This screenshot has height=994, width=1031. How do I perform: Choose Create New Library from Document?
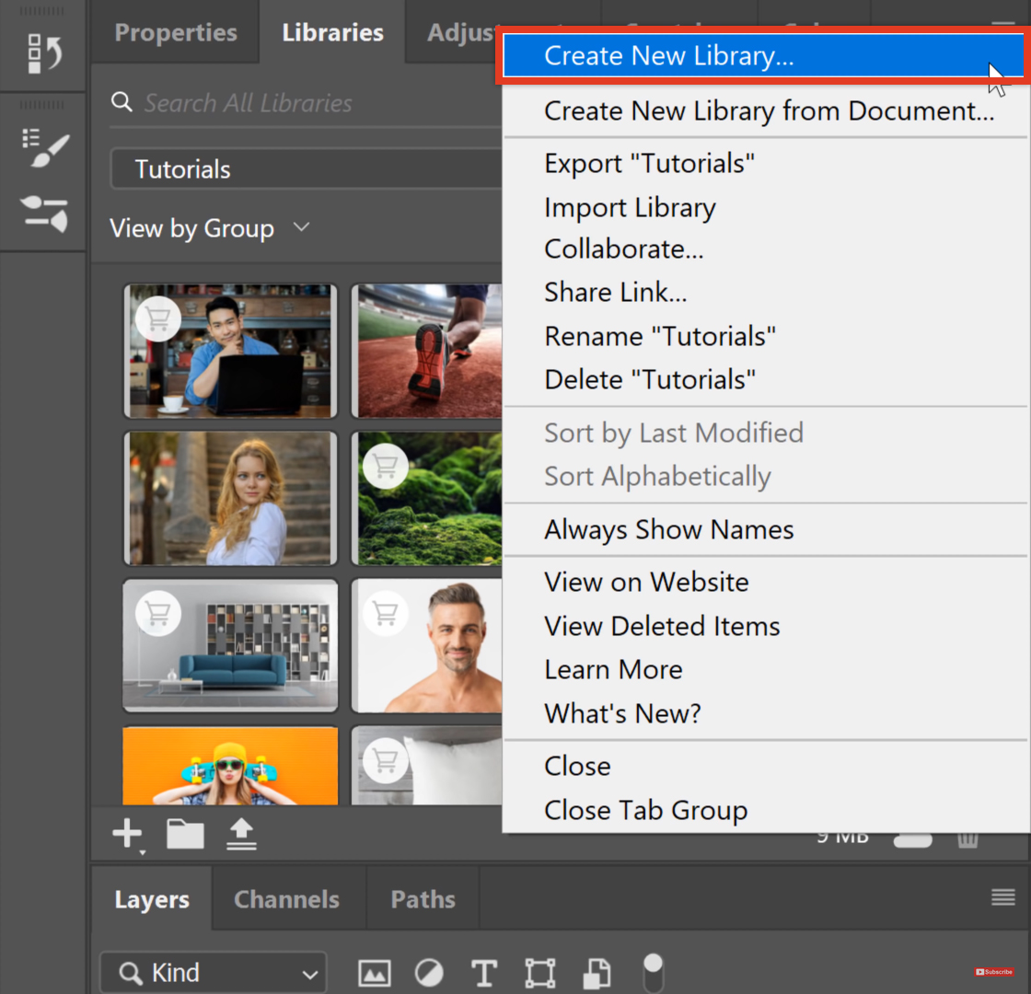point(767,111)
